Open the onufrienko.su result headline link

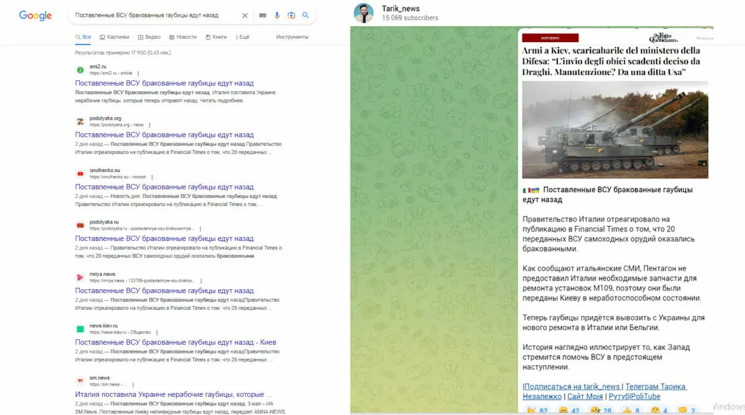pyautogui.click(x=164, y=187)
